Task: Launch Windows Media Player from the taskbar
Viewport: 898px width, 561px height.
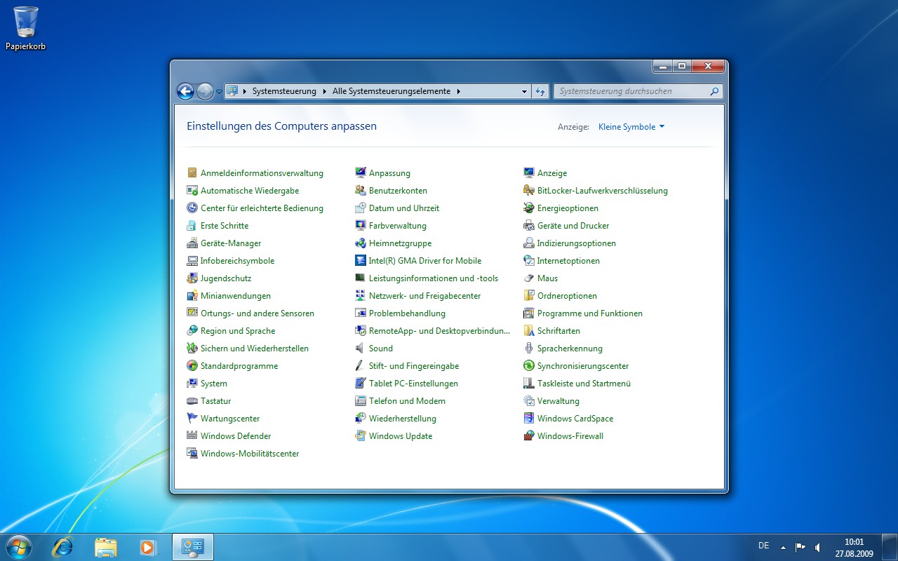Action: click(148, 546)
